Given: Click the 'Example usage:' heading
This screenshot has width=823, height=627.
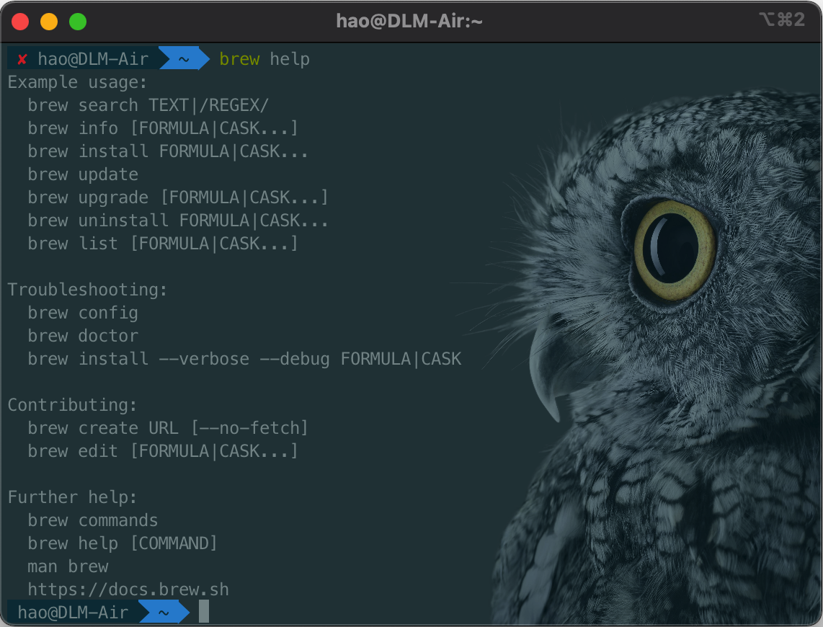Looking at the screenshot, I should click(77, 82).
